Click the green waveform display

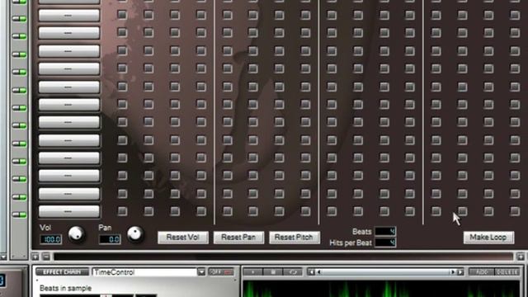click(381, 289)
